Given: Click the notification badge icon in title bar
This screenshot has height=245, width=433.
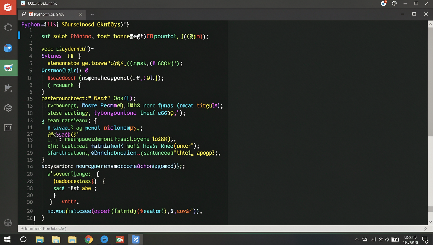Looking at the screenshot, I should [x=383, y=3].
